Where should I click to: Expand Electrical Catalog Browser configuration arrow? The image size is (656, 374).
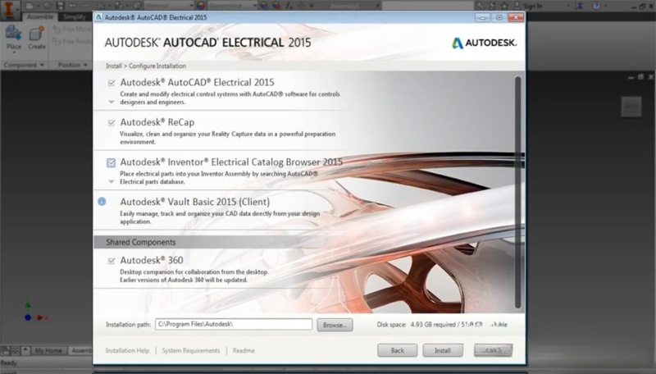[112, 181]
